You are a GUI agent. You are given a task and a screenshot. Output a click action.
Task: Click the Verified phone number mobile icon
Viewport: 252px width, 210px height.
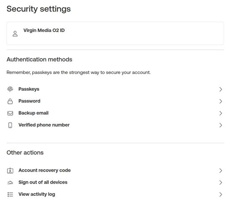click(10, 125)
